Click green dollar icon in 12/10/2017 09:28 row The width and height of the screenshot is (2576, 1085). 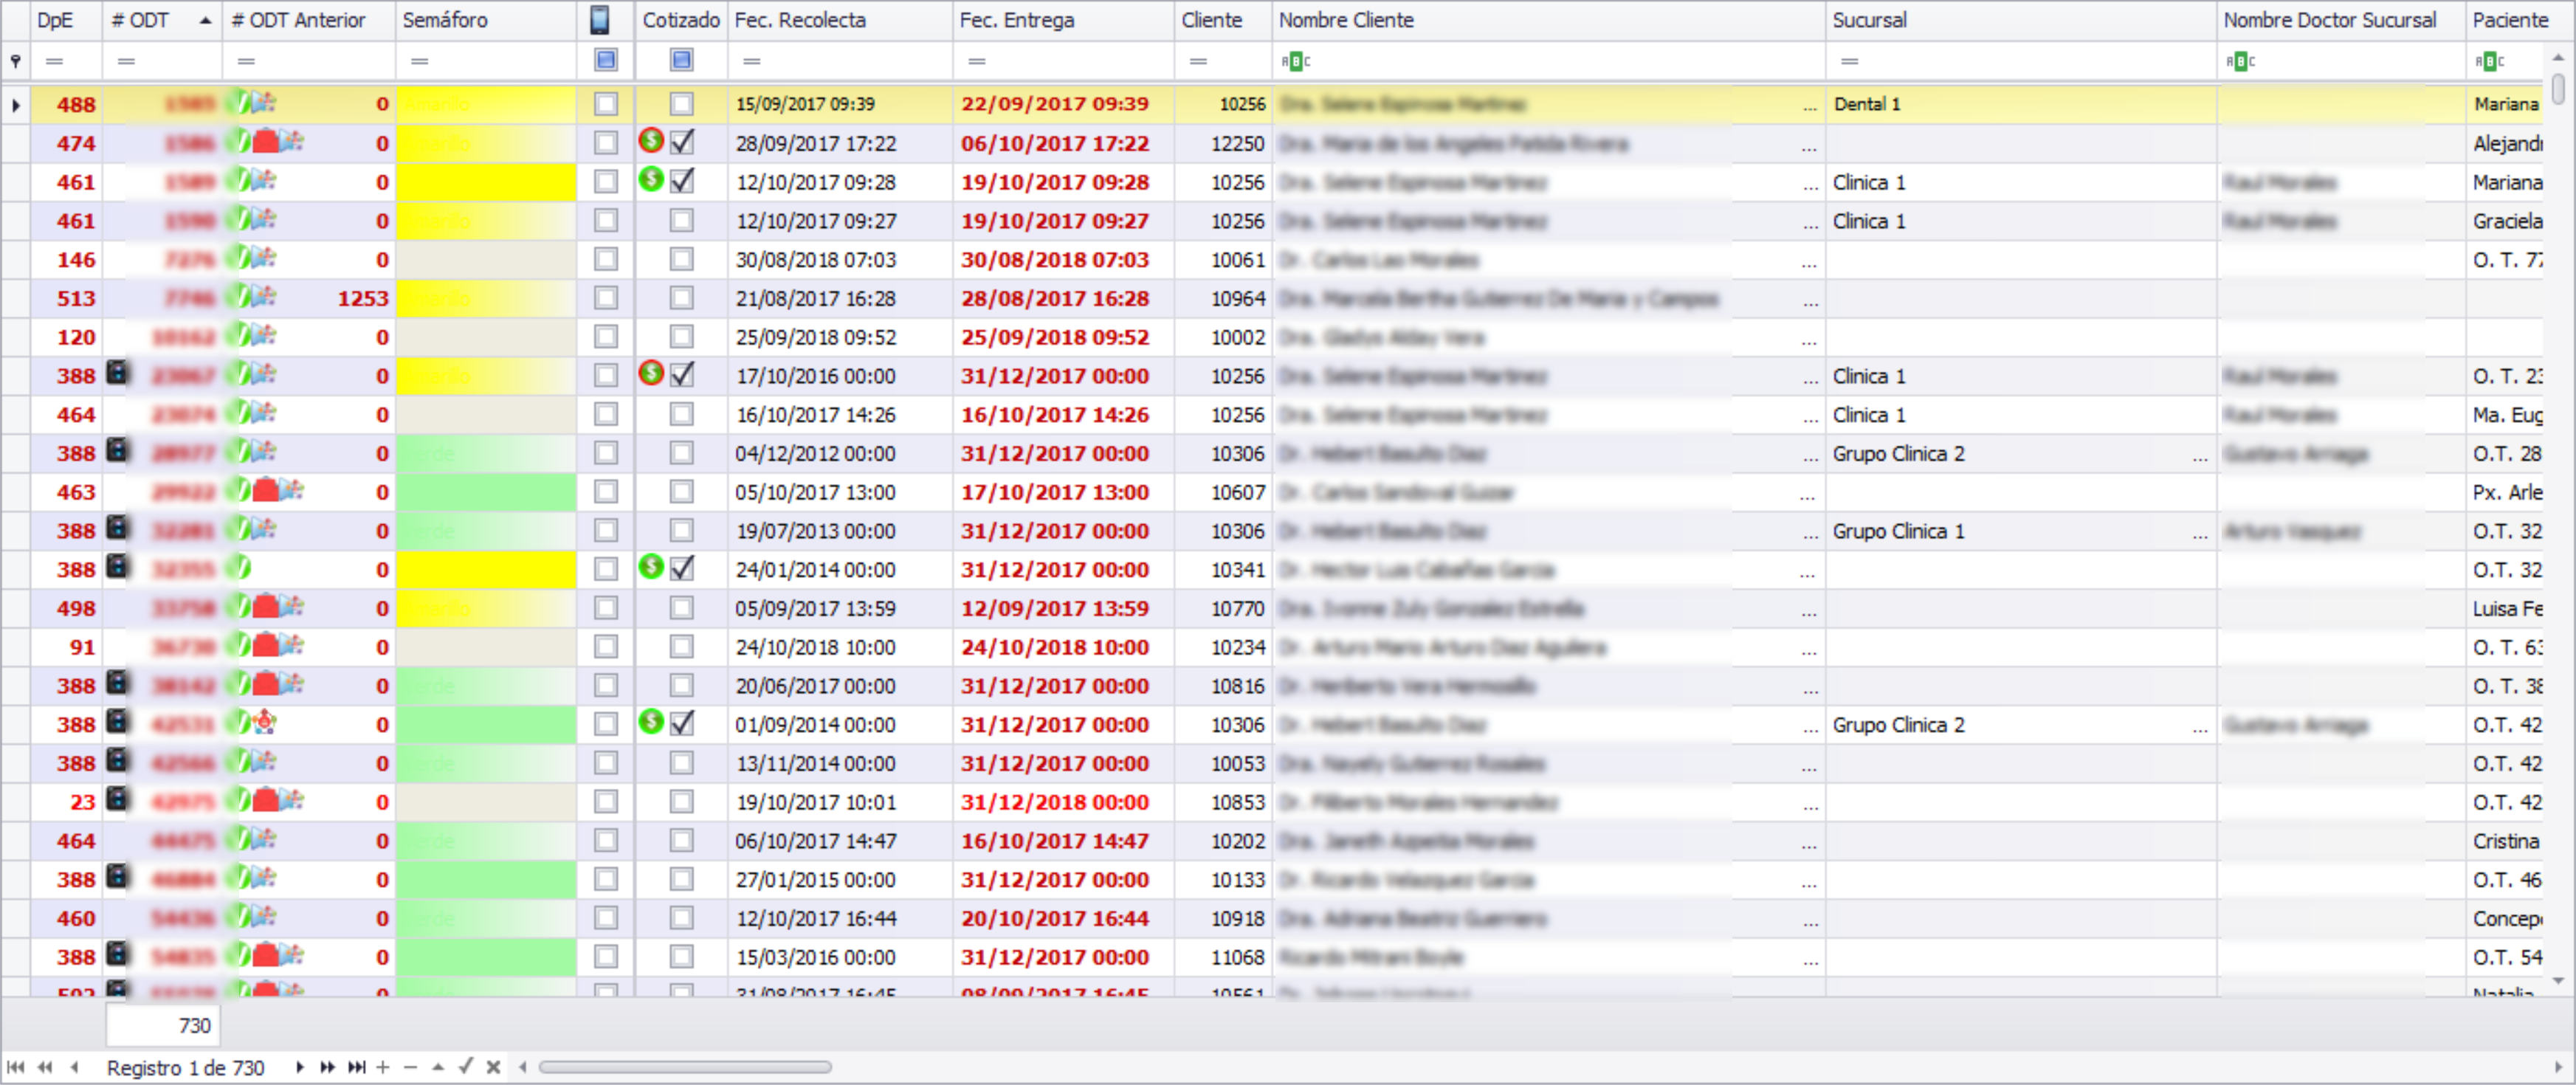click(x=651, y=180)
